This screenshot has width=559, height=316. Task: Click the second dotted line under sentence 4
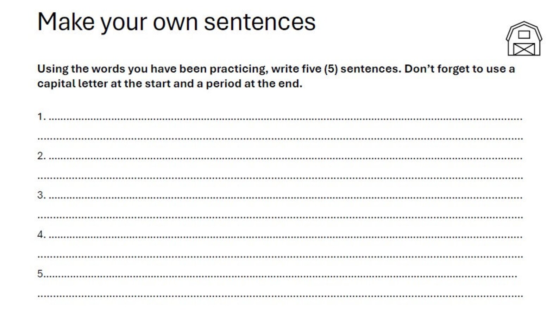pyautogui.click(x=280, y=257)
